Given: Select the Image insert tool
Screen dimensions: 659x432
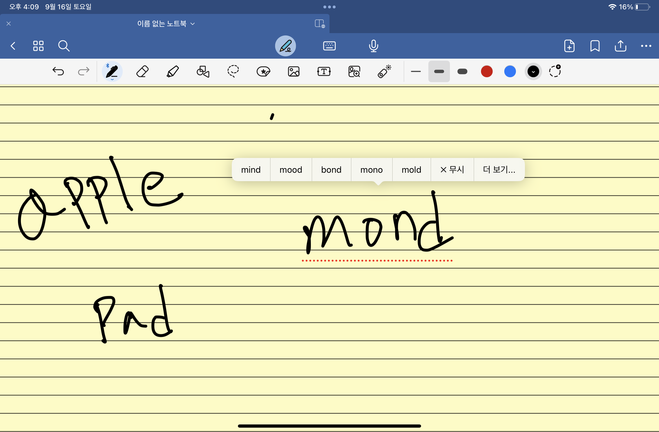Looking at the screenshot, I should pyautogui.click(x=294, y=71).
